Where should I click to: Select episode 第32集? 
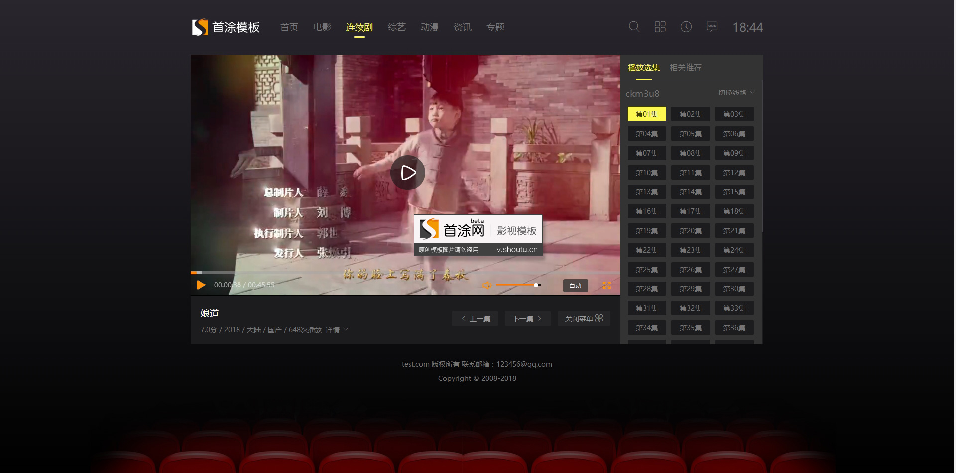pyautogui.click(x=691, y=308)
